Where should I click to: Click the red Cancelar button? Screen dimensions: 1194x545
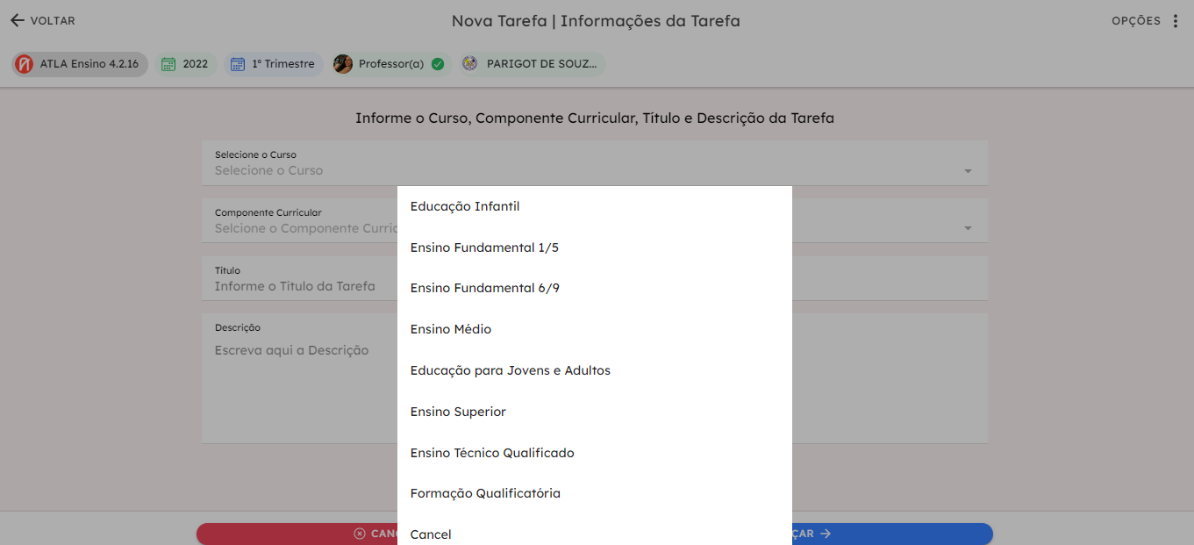(x=297, y=534)
